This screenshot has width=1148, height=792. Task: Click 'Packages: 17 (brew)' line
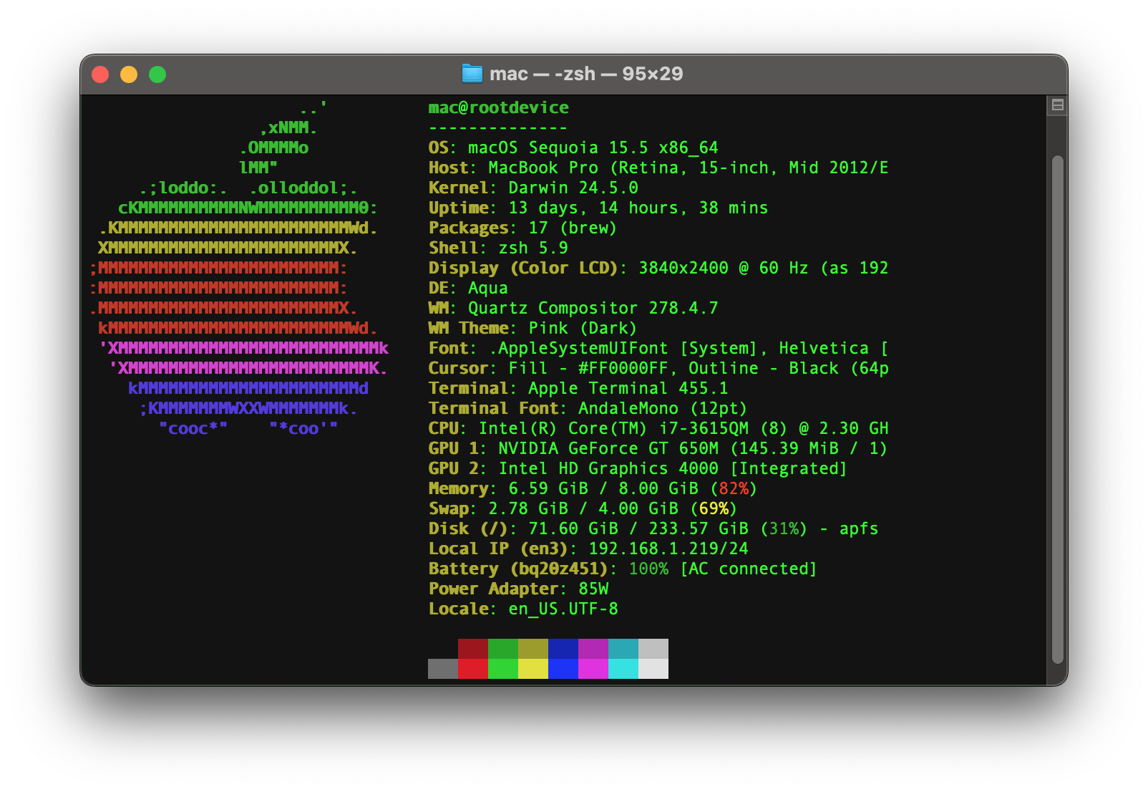pos(522,228)
